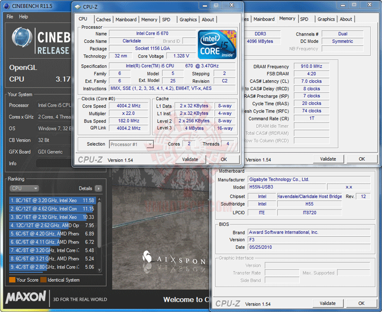Click the CPU-Z title bar icon
This screenshot has width=382, height=312.
(78, 7)
